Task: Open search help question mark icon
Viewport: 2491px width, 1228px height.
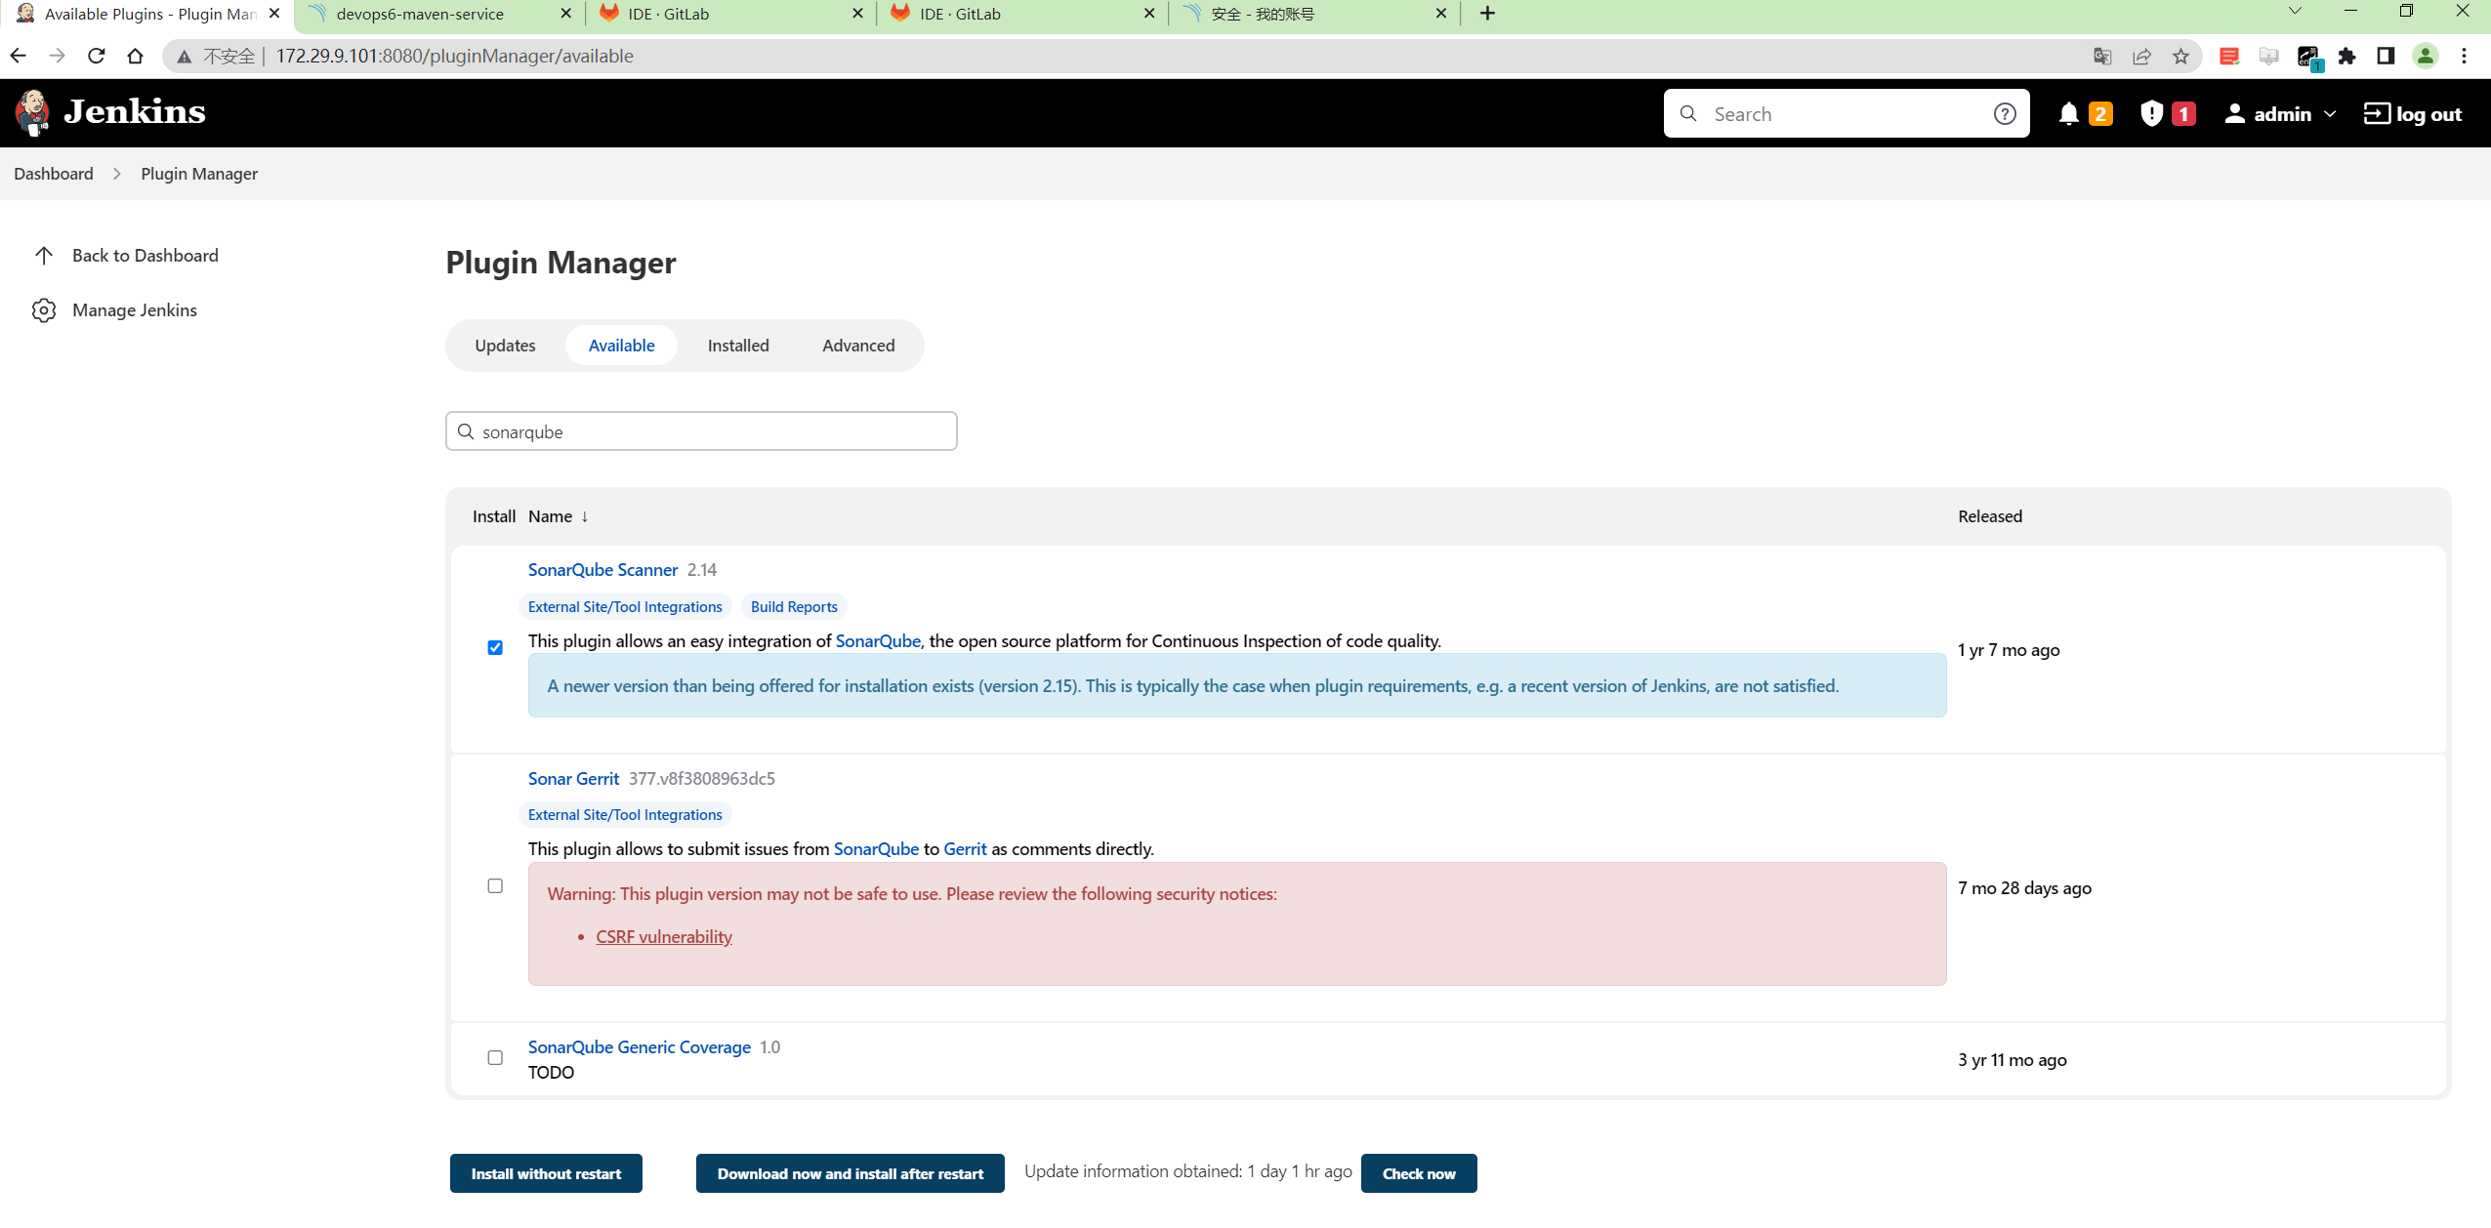Action: (2005, 114)
